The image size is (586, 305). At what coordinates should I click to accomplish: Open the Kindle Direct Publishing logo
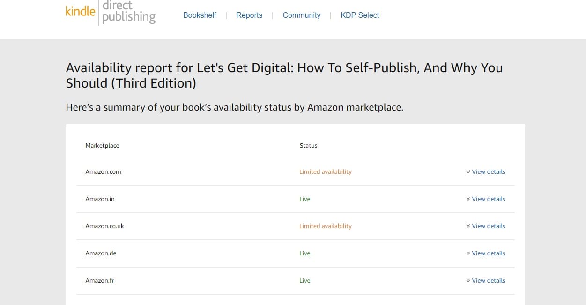coord(111,12)
